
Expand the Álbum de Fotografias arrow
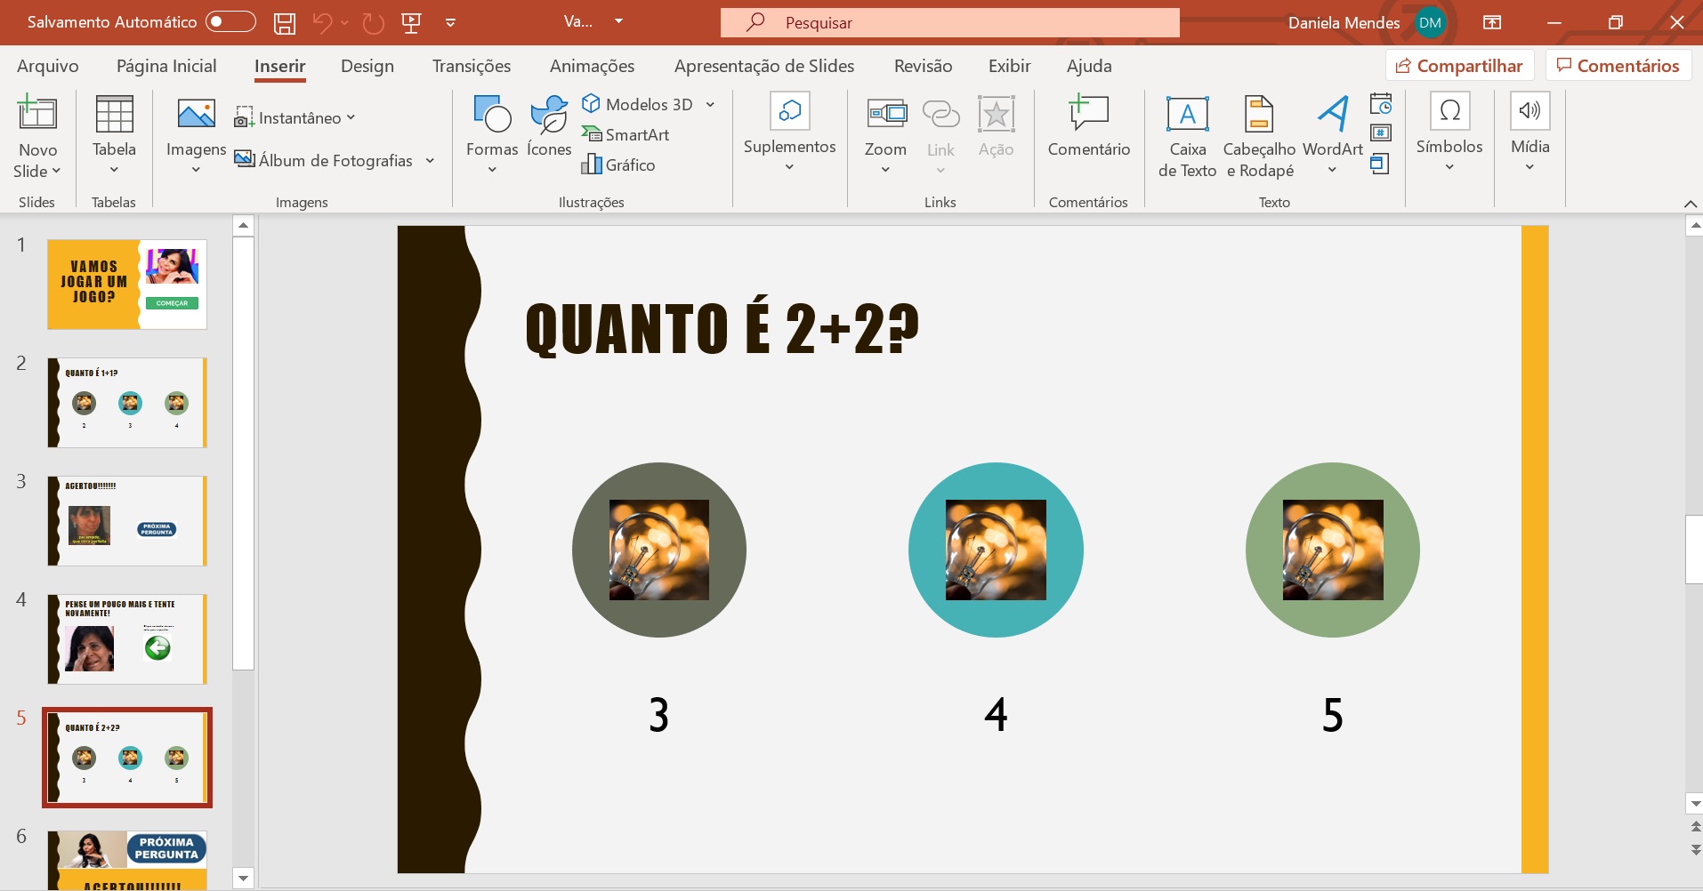(x=430, y=160)
